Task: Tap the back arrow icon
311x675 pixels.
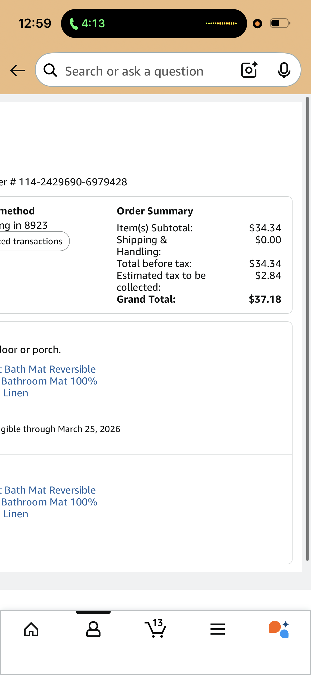Action: [x=17, y=71]
